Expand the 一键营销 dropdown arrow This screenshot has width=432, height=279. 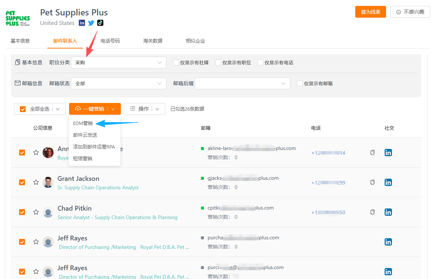(113, 109)
